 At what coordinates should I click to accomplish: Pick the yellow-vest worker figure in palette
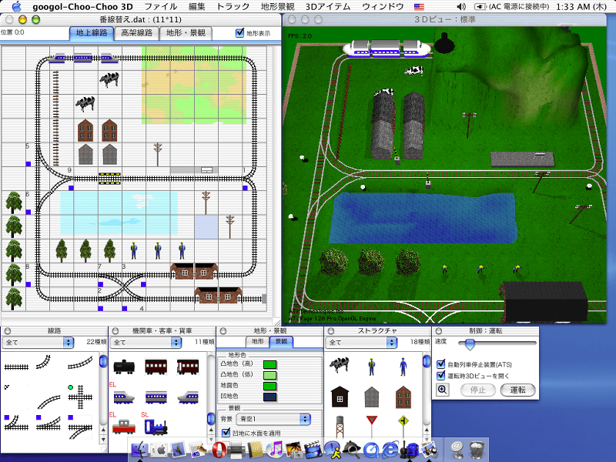(x=371, y=367)
